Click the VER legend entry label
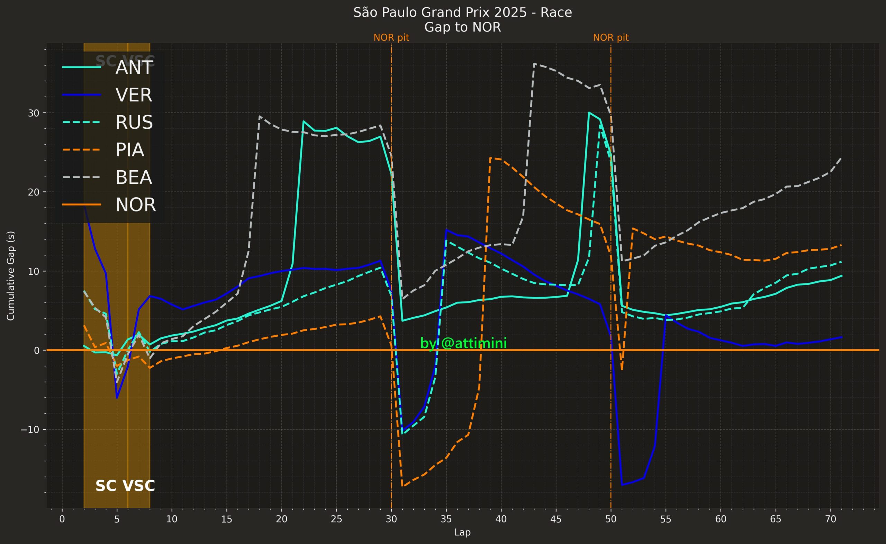 click(134, 95)
